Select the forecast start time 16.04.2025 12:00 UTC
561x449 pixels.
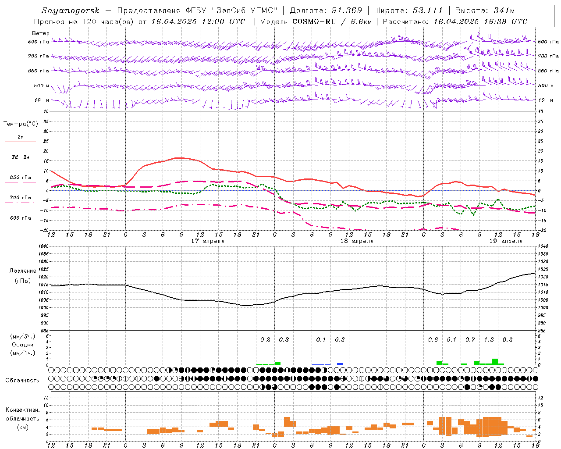pos(198,21)
